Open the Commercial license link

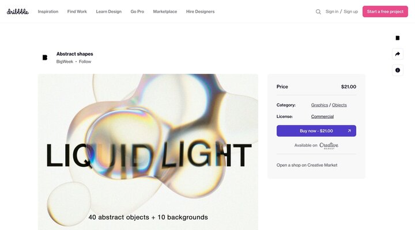click(x=322, y=117)
